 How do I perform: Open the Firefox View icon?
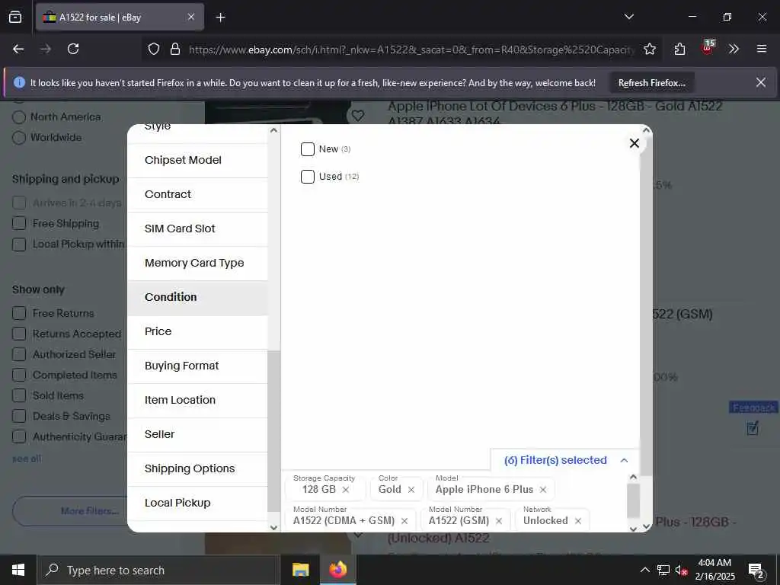tap(15, 17)
